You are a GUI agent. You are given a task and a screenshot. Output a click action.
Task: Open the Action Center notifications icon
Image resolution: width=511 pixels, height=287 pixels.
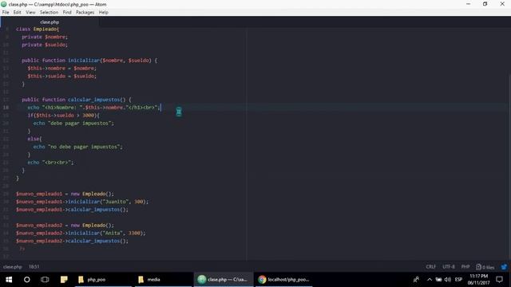pyautogui.click(x=499, y=280)
